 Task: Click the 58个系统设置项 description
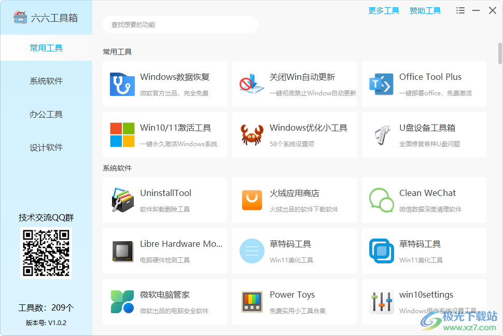pyautogui.click(x=292, y=144)
